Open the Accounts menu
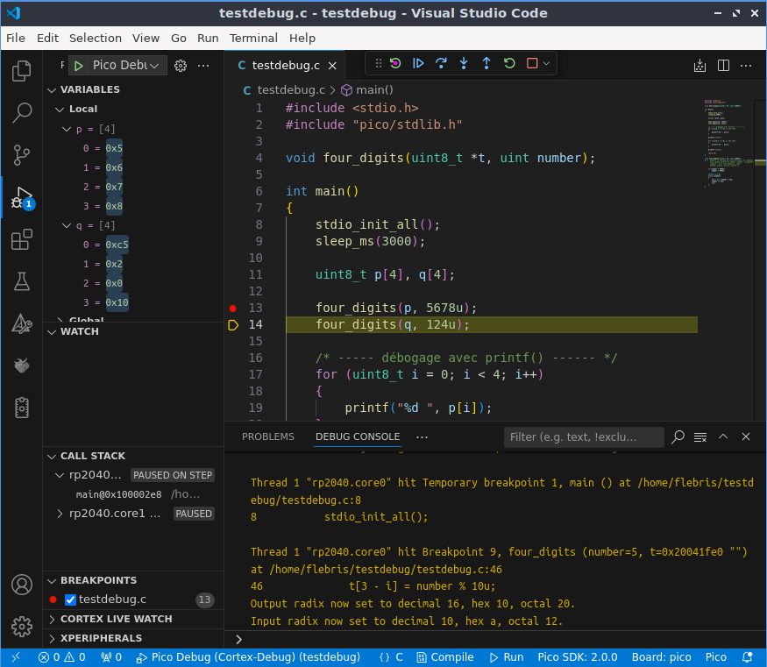 (22, 585)
